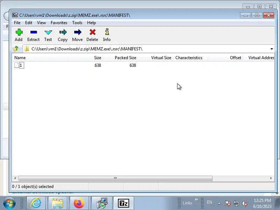Click the network tray icon

click(x=236, y=203)
